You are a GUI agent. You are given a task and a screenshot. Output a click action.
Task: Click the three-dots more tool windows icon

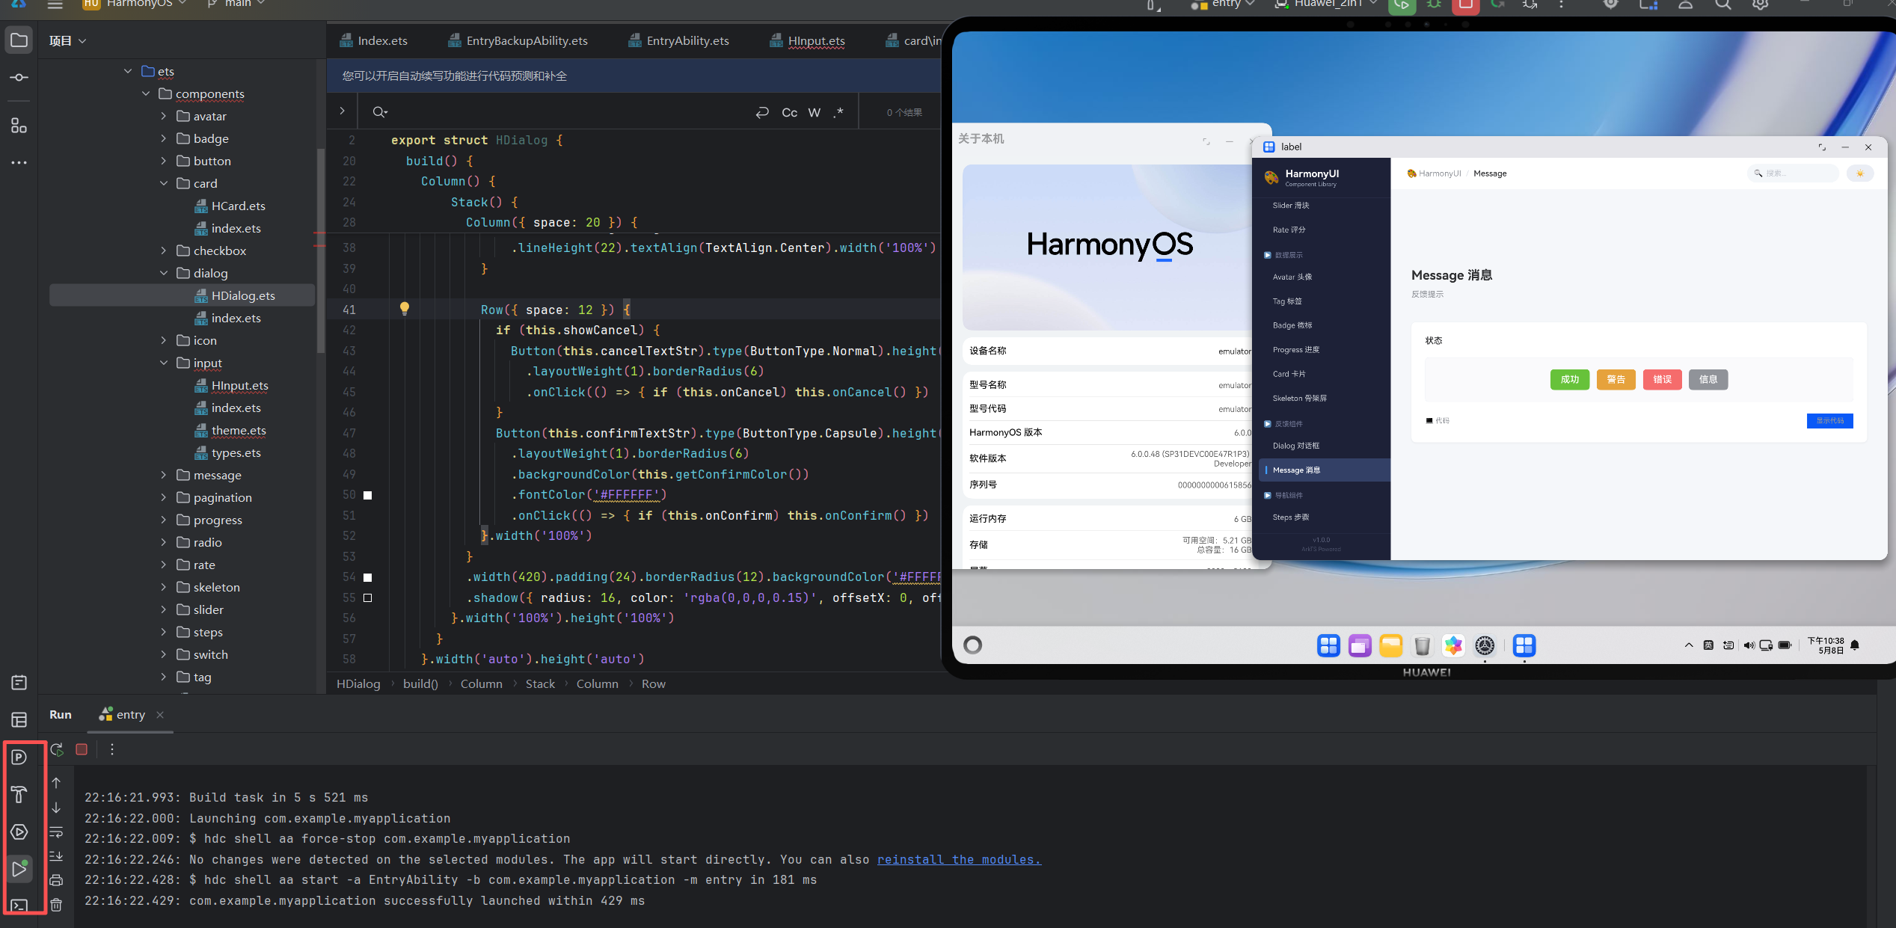[x=19, y=162]
